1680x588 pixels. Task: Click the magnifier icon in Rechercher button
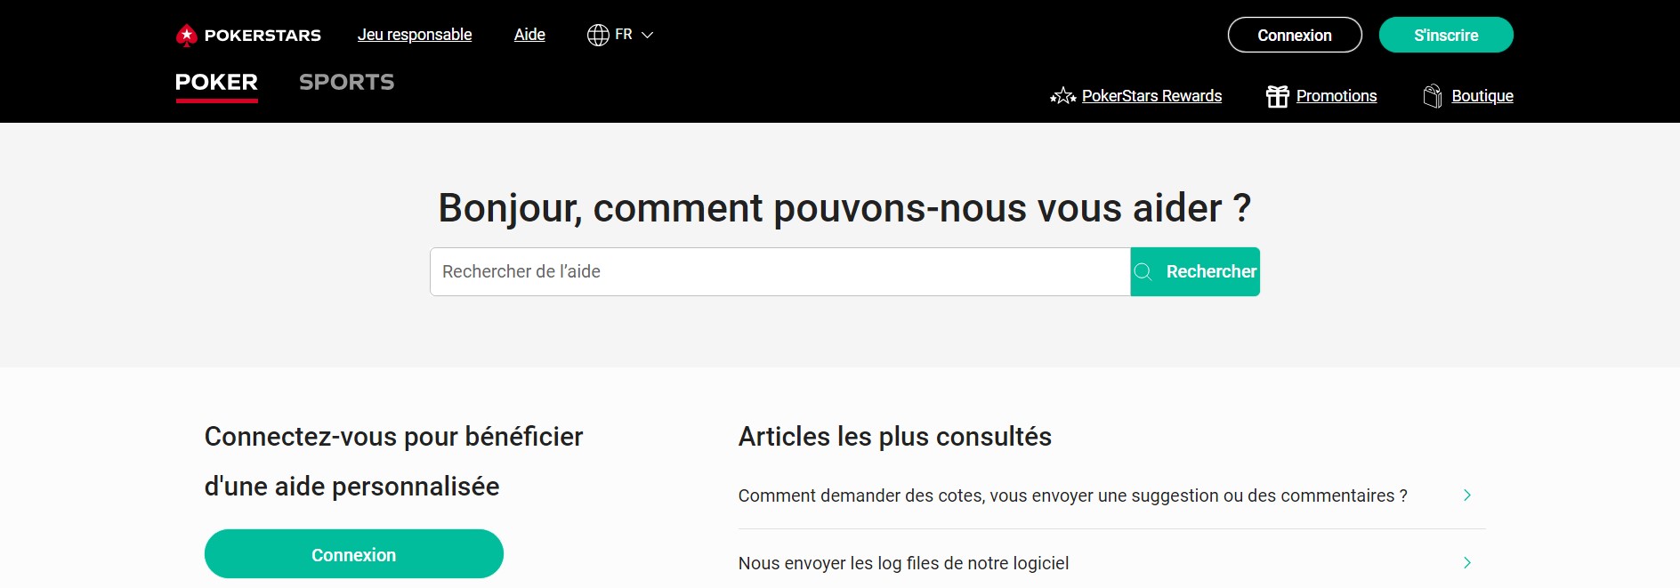point(1143,272)
